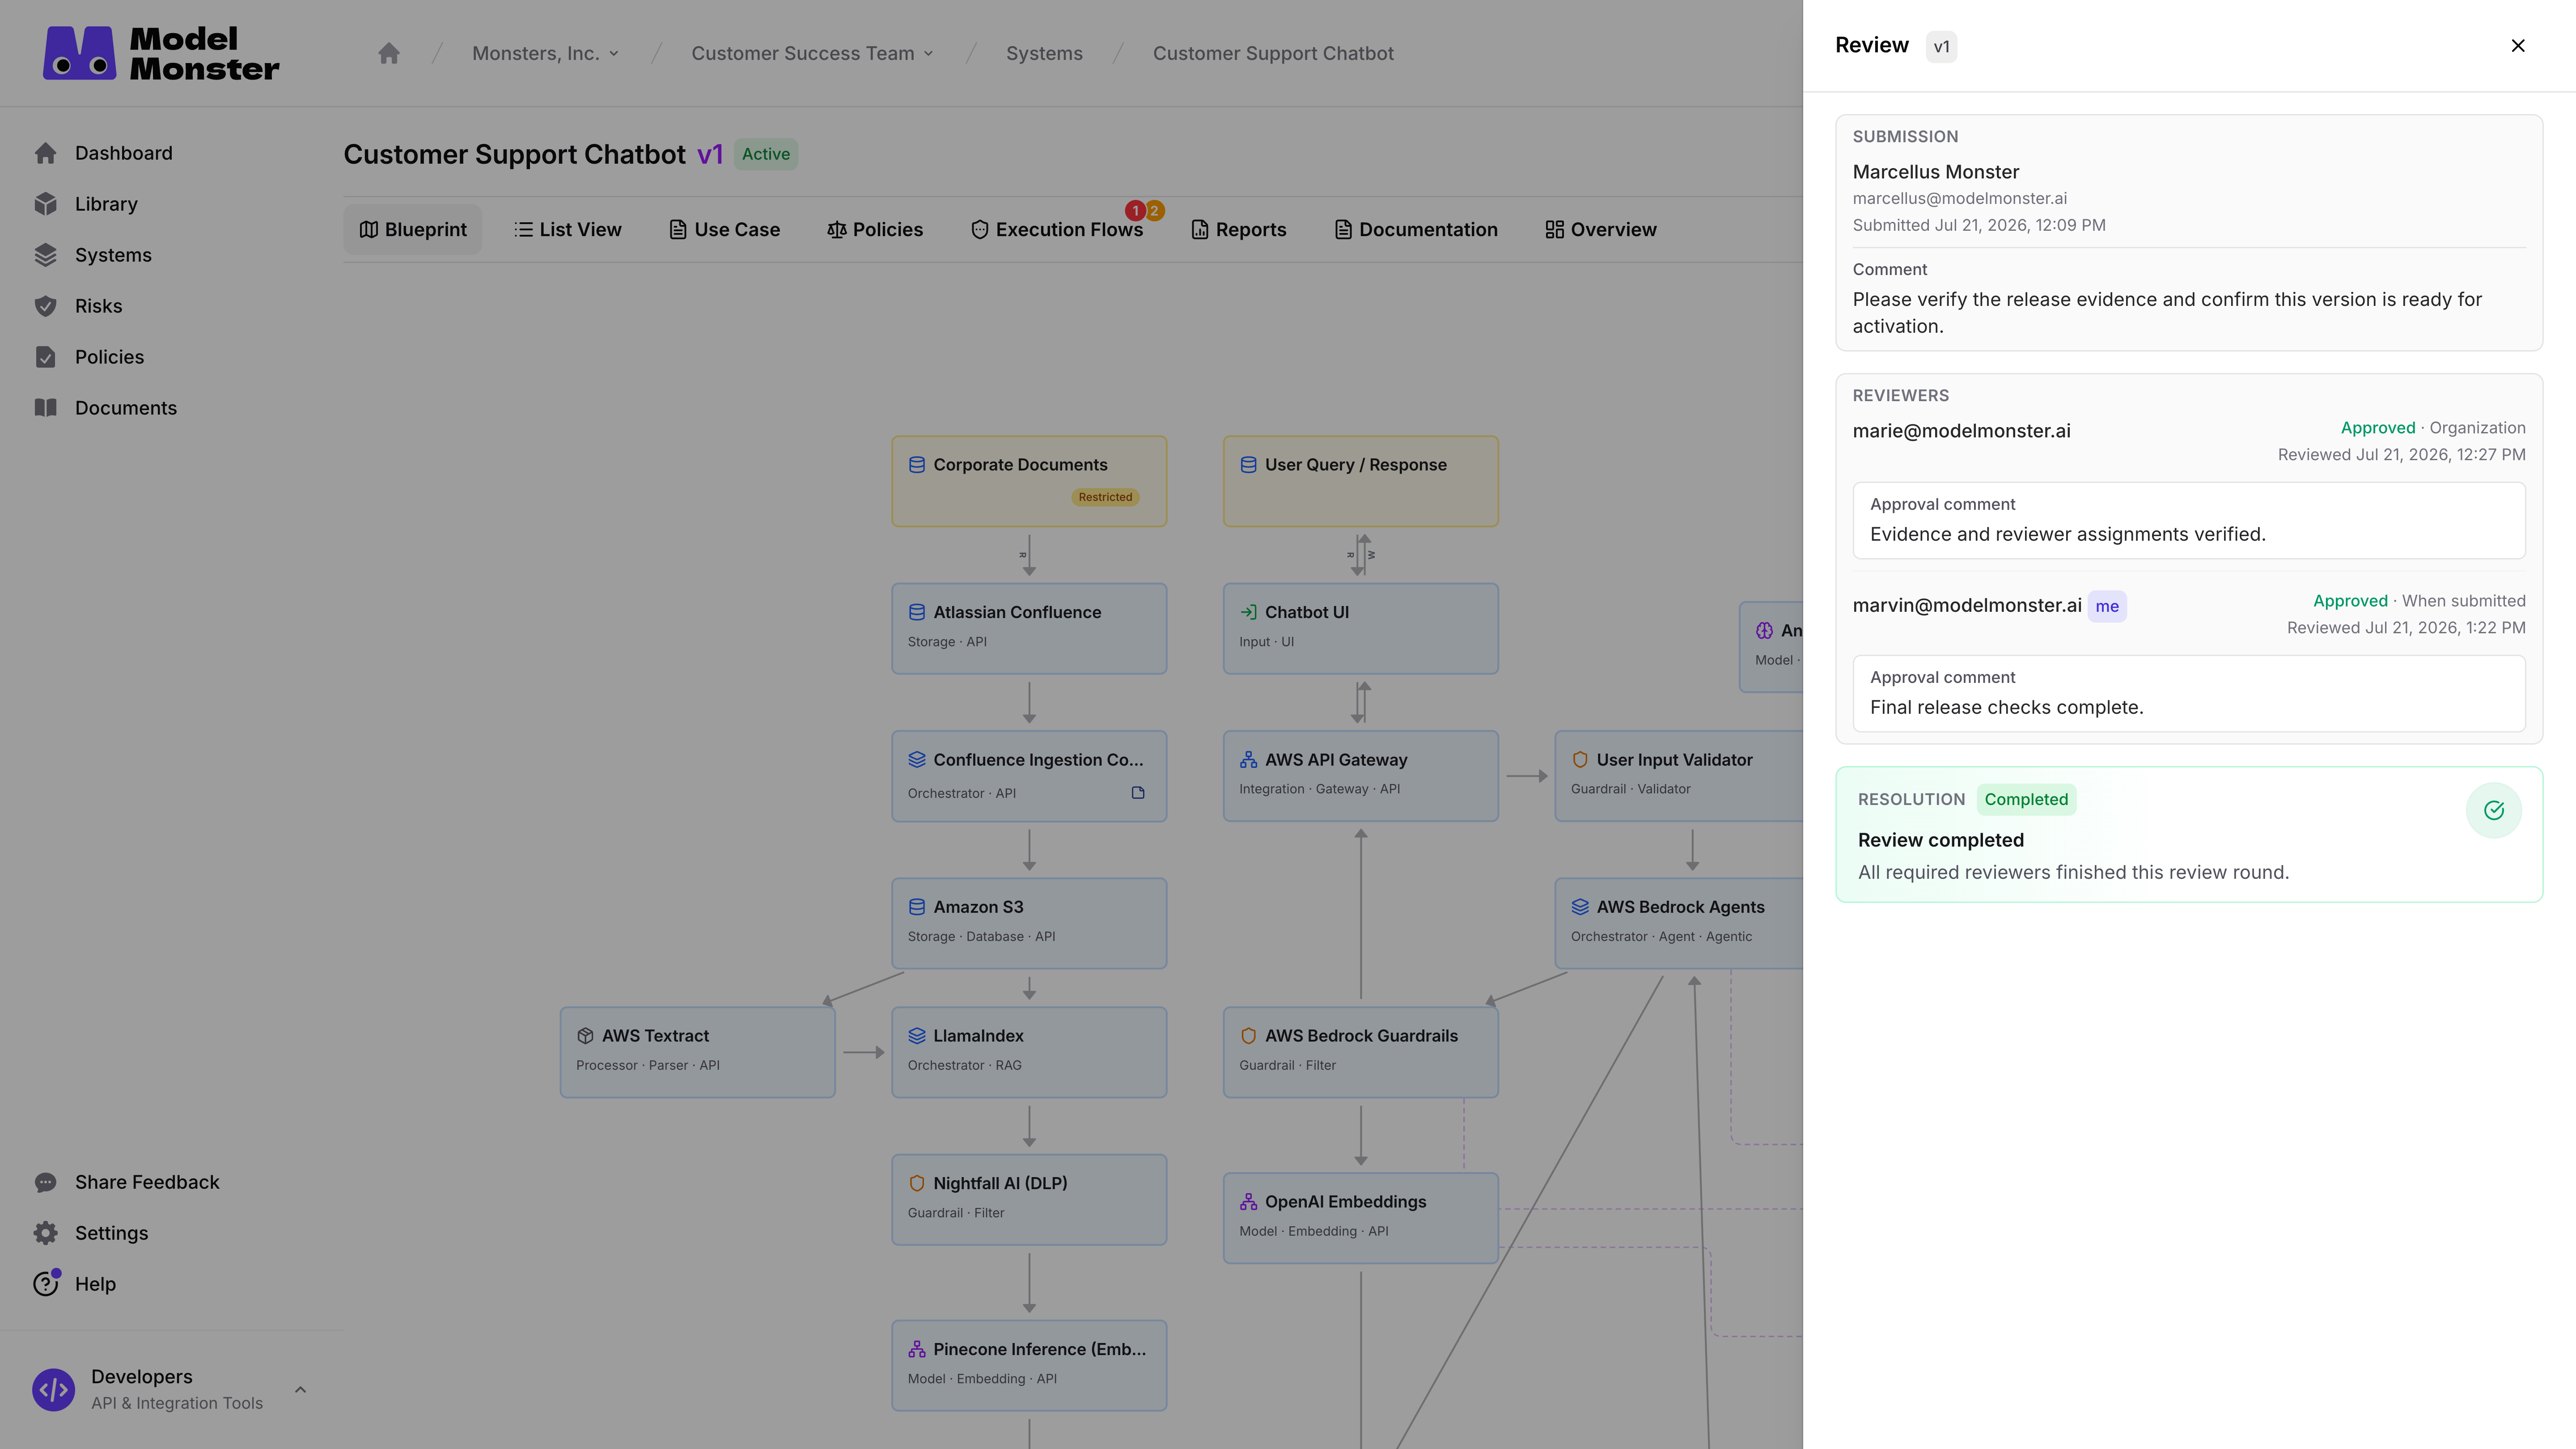This screenshot has width=2576, height=1449.
Task: Click the Model Monster logo
Action: tap(161, 53)
